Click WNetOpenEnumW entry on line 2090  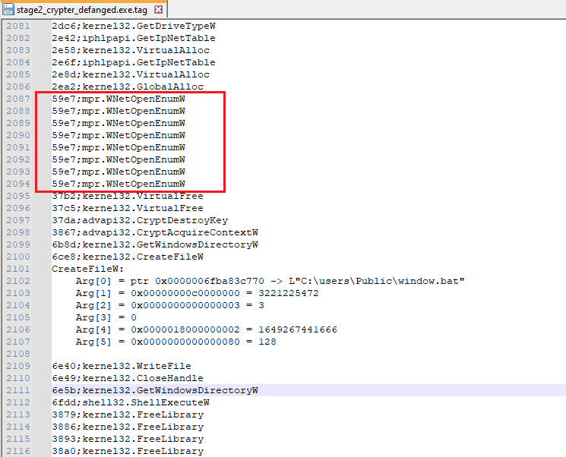pos(119,135)
